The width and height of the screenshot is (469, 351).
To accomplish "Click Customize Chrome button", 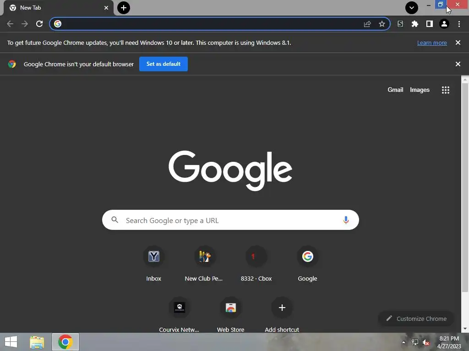I will click(416, 319).
